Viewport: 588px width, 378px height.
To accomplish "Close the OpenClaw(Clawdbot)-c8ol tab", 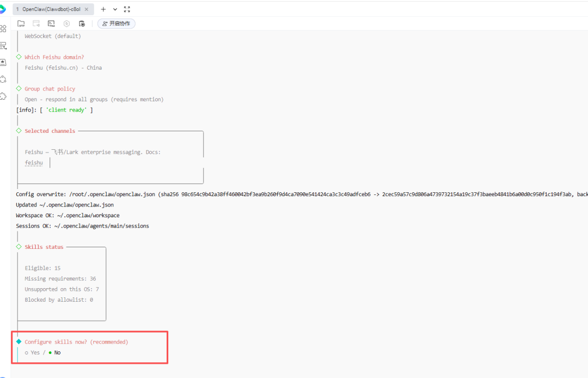I will [x=87, y=9].
